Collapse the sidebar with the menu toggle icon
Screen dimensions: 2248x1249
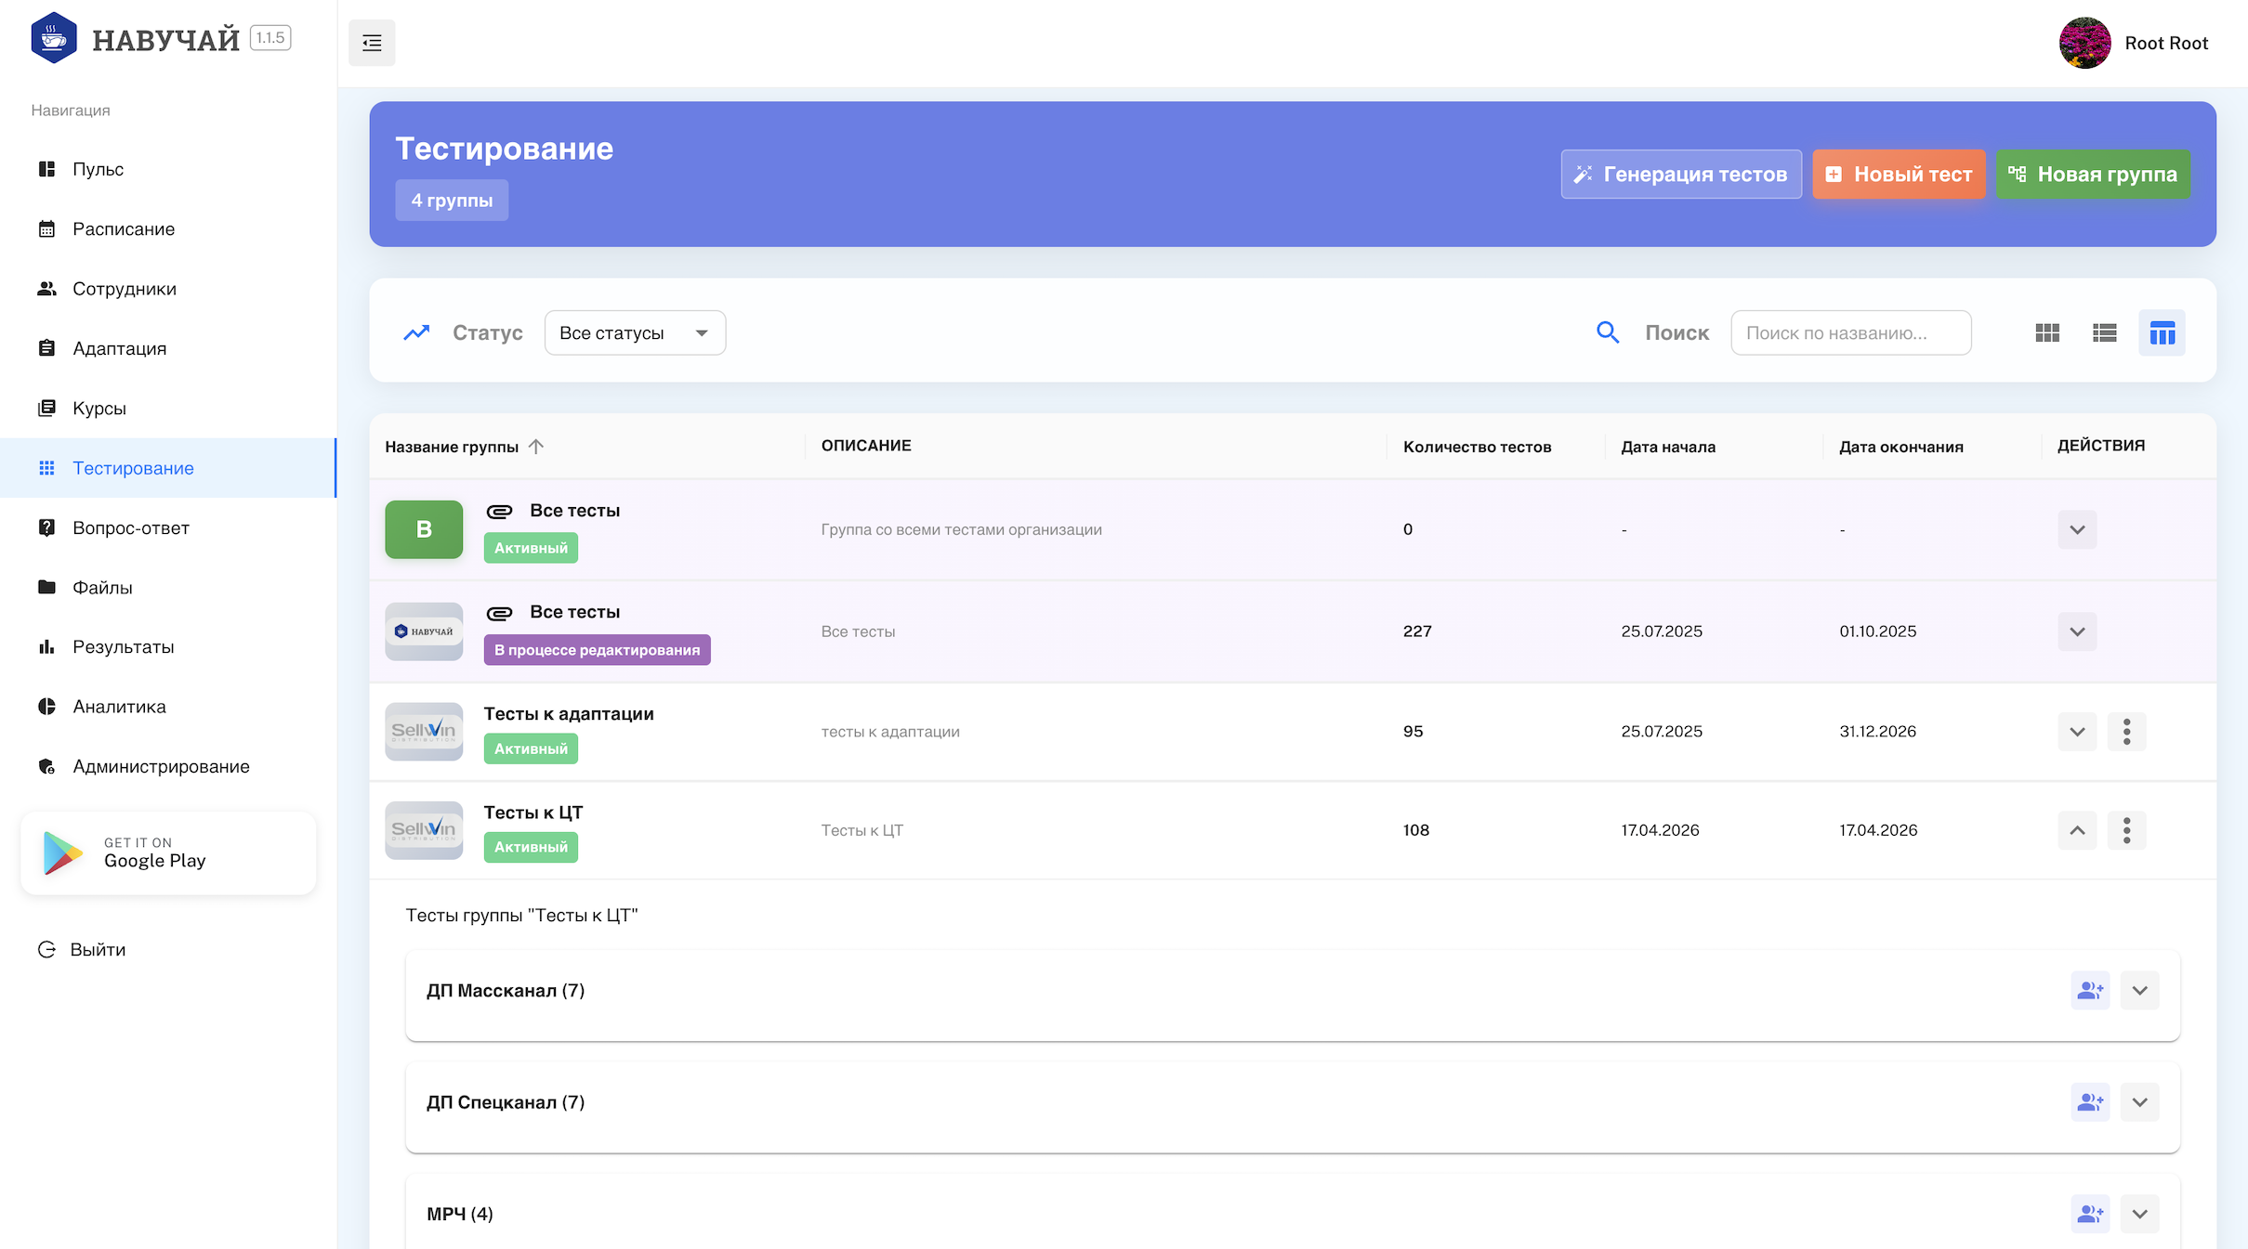point(372,43)
